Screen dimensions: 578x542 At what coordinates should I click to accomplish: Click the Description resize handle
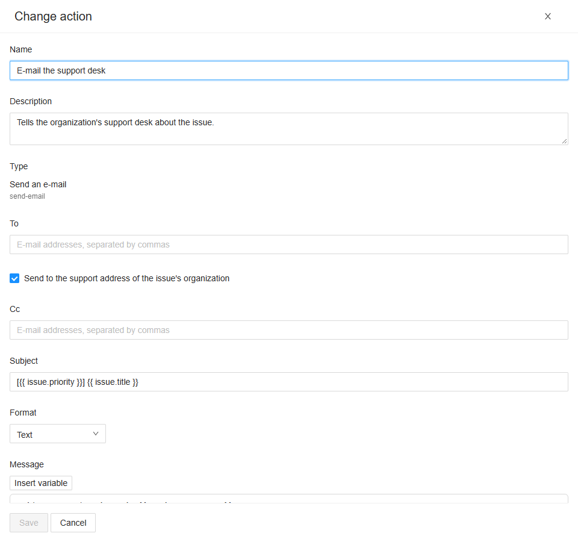tap(564, 141)
